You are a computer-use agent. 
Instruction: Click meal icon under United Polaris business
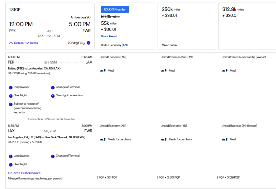pos(225,71)
